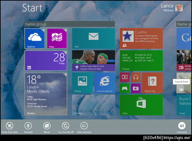Screen dimensions: 192x141
Task: Open the small Games controller tile
Action: tap(125, 88)
